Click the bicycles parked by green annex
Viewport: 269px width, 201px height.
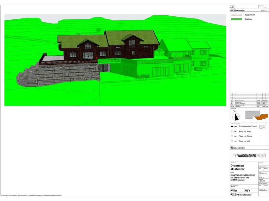click(x=142, y=77)
